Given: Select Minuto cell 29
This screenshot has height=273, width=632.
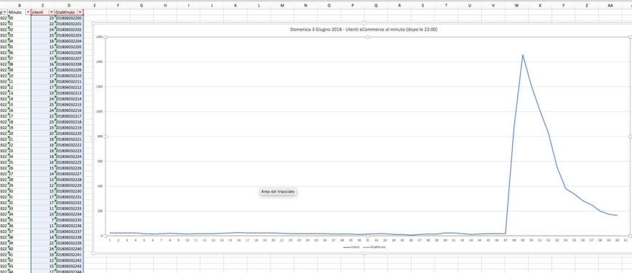Looking at the screenshot, I should click(x=19, y=185).
